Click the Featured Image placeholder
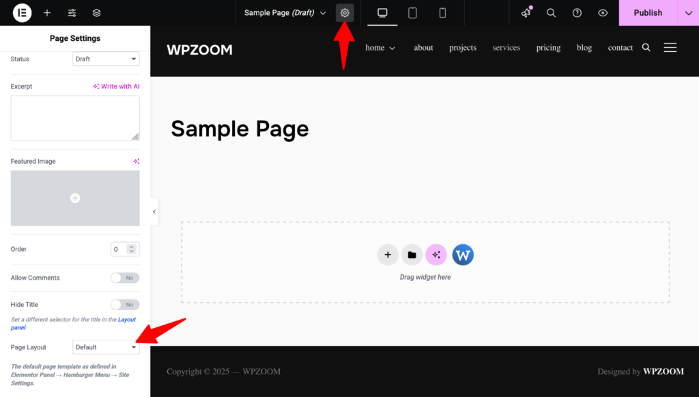699x397 pixels. [75, 198]
